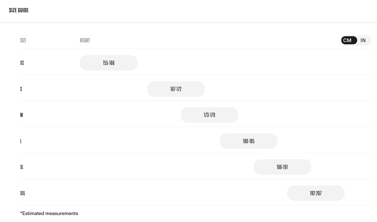Click the SIZE GUIDE title
Image resolution: width=377 pixels, height=222 pixels.
(19, 10)
